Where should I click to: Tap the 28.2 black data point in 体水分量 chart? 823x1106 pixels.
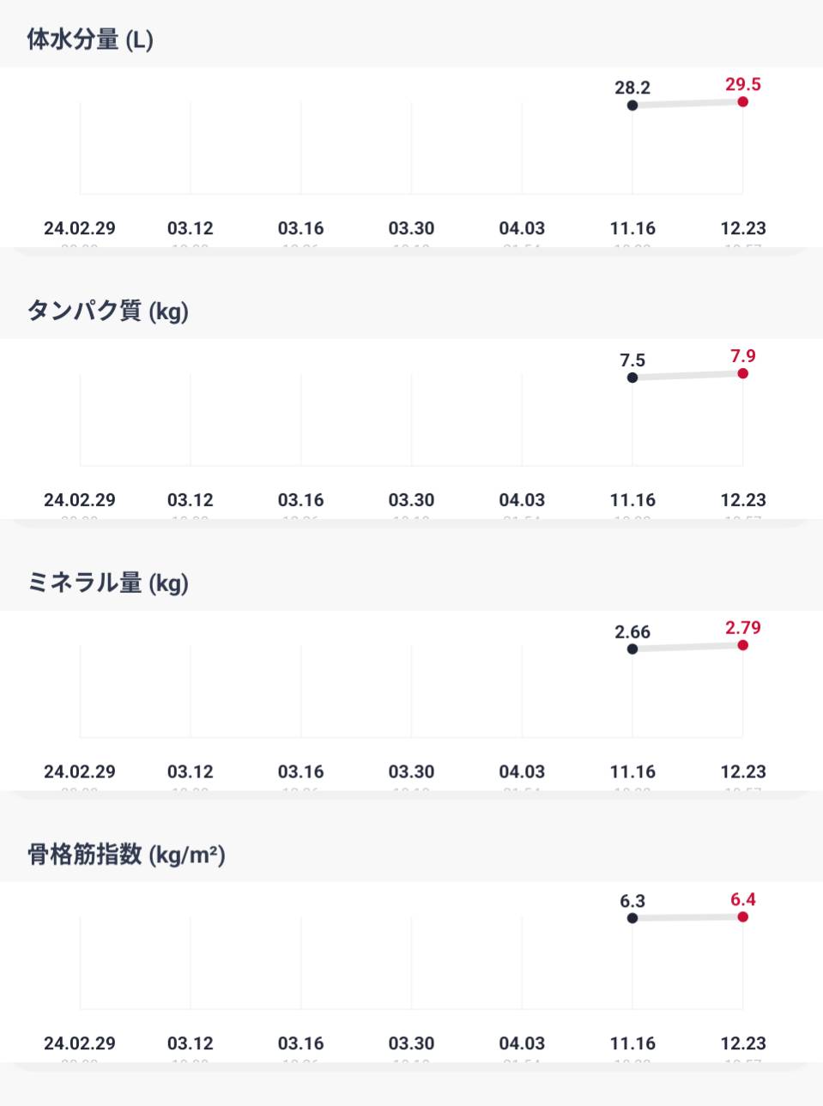tap(632, 106)
